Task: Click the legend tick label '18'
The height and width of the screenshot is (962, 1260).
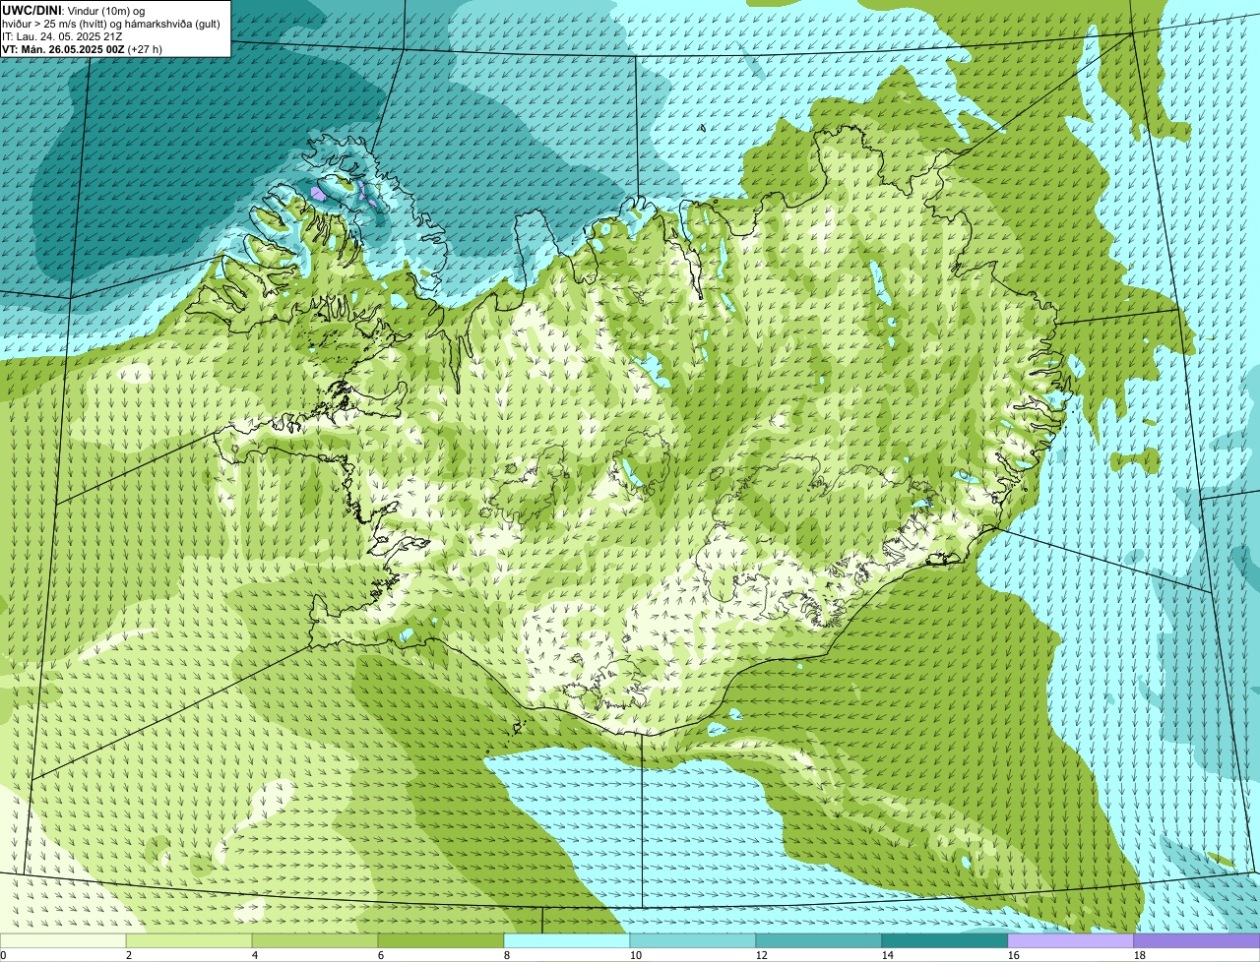Action: pyautogui.click(x=1140, y=955)
